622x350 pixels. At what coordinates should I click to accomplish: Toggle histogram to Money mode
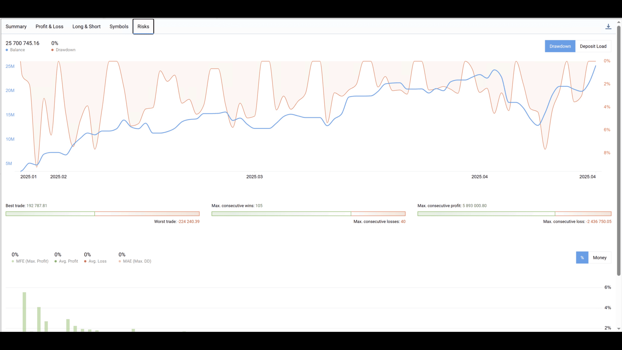[599, 258]
